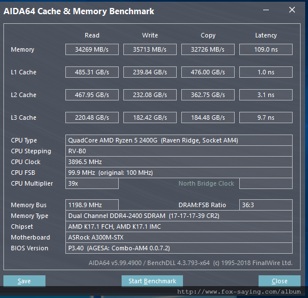Select L2 Cache Read 467.95 GB/s
Image resolution: width=308 pixels, height=298 pixels.
[x=92, y=95]
